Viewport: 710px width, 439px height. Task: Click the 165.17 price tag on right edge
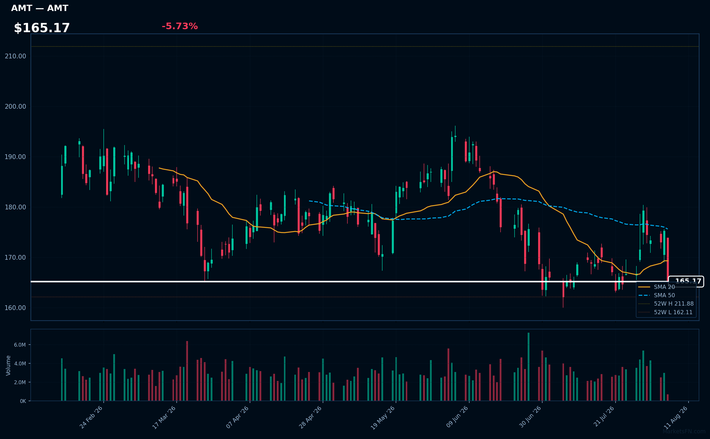pos(686,281)
